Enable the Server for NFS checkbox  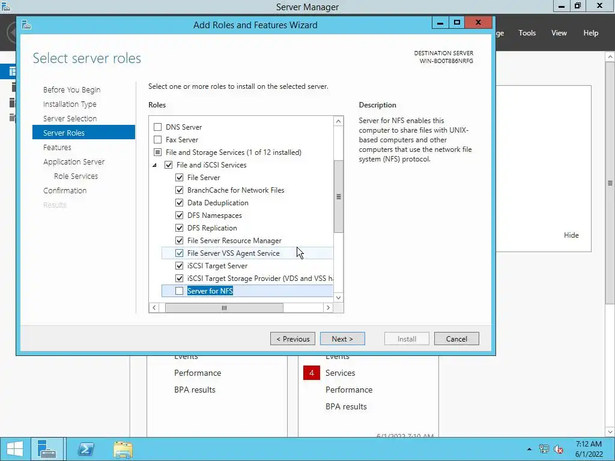pyautogui.click(x=179, y=291)
